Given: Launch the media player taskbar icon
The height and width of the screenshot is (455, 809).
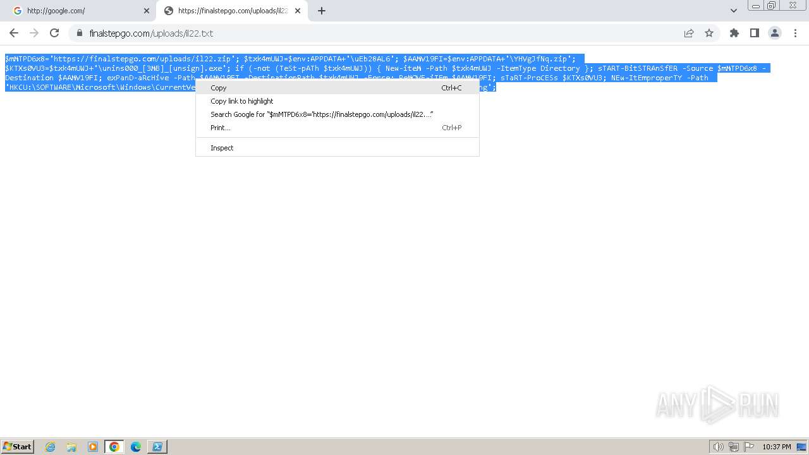Looking at the screenshot, I should 93,447.
